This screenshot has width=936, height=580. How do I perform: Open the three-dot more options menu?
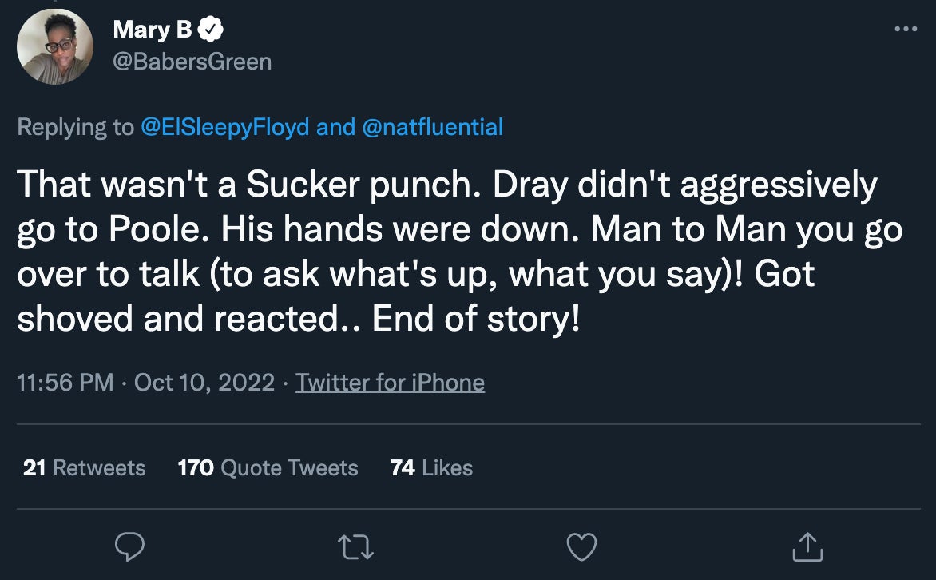(x=906, y=30)
